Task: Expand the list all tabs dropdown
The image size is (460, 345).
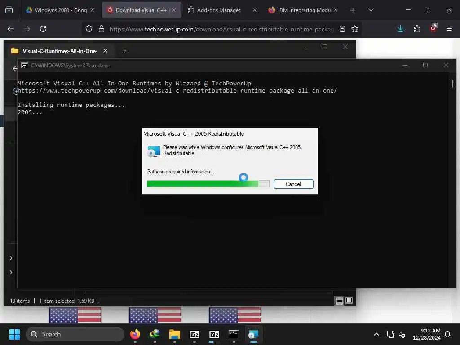Action: pos(371,10)
